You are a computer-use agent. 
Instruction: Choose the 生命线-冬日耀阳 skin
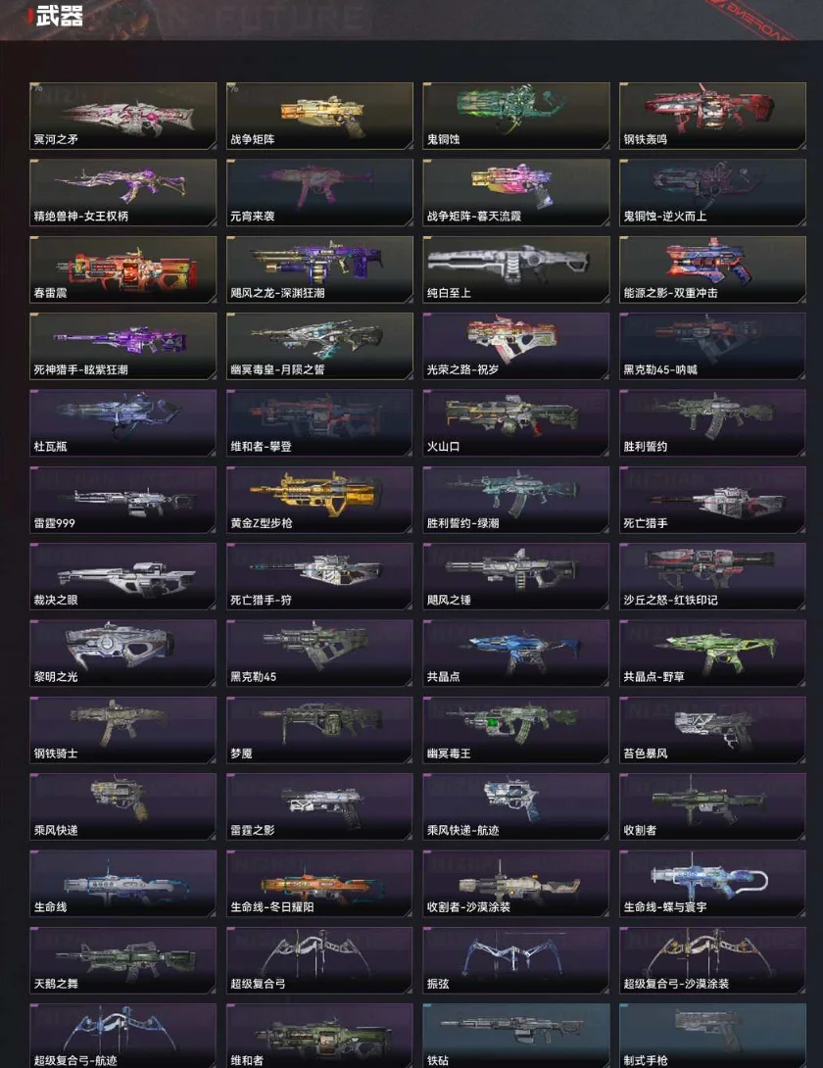coord(319,884)
